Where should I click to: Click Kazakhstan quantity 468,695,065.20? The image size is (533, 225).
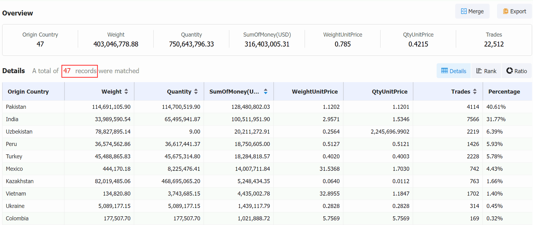(x=181, y=181)
